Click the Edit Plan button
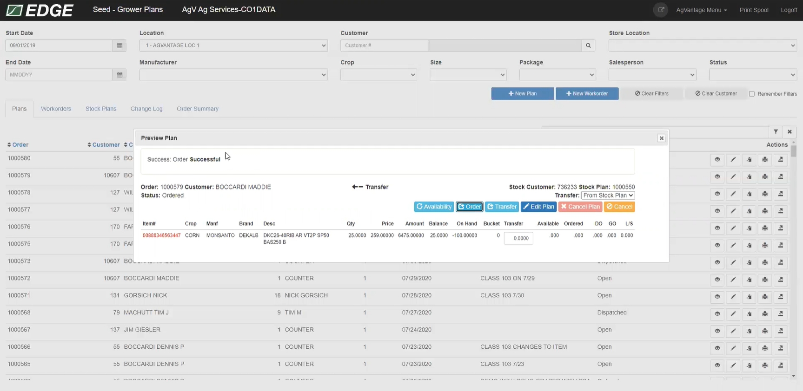Screen dimensions: 803x391 tap(538, 207)
